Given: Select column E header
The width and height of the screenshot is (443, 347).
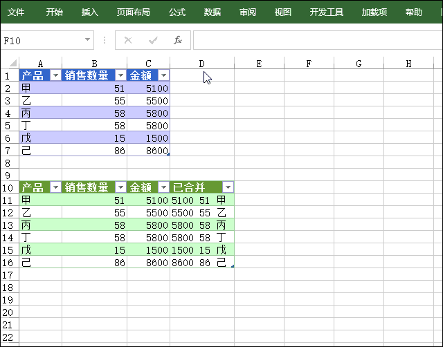Looking at the screenshot, I should (259, 64).
